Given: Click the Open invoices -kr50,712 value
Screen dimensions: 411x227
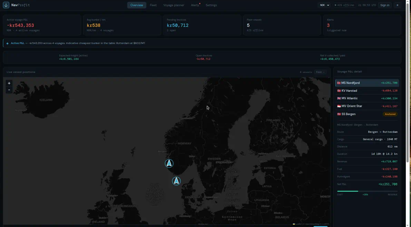Looking at the screenshot, I should pyautogui.click(x=203, y=59).
